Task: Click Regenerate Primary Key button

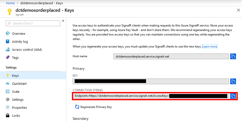Action: (x=93, y=107)
